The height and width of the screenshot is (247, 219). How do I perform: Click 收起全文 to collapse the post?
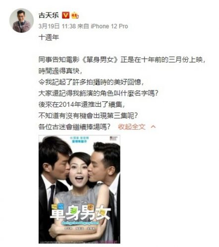tap(132, 126)
